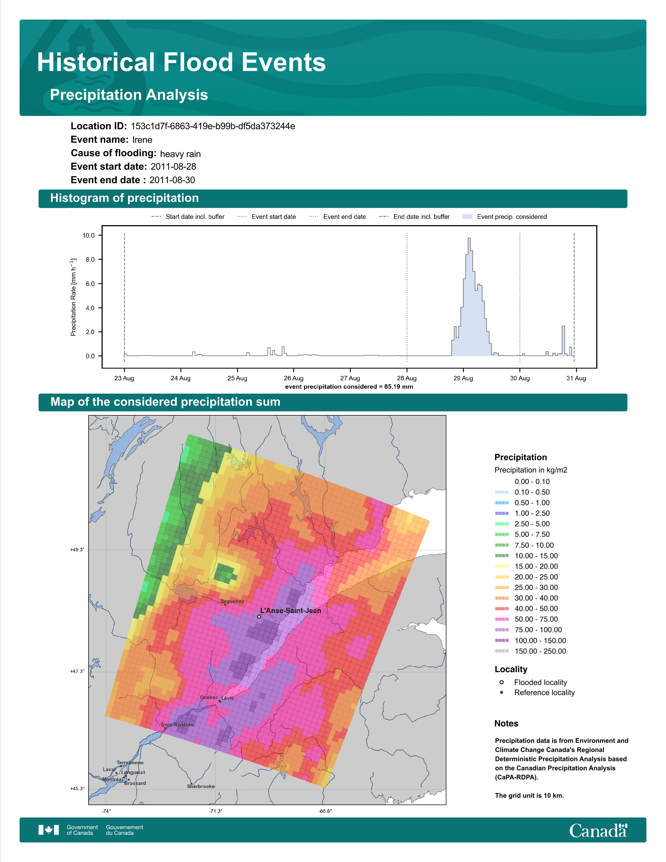
Task: Click the cause of flooding value heavy rain
Action: pyautogui.click(x=180, y=154)
